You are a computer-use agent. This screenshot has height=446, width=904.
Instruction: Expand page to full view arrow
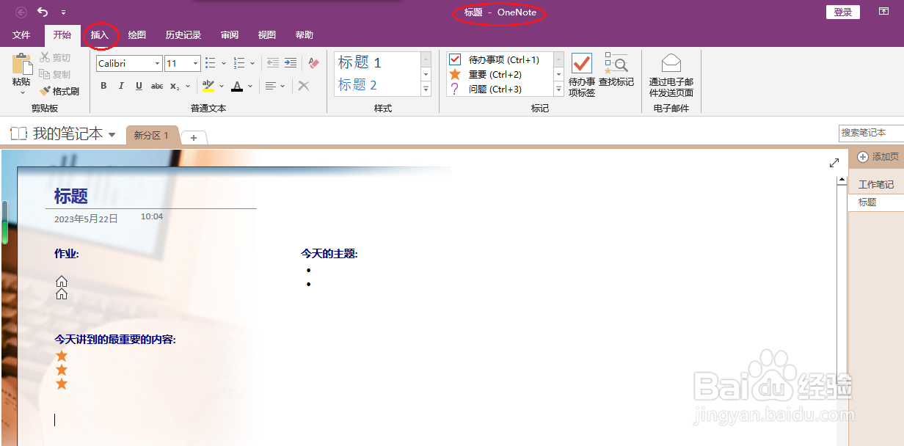coord(834,163)
